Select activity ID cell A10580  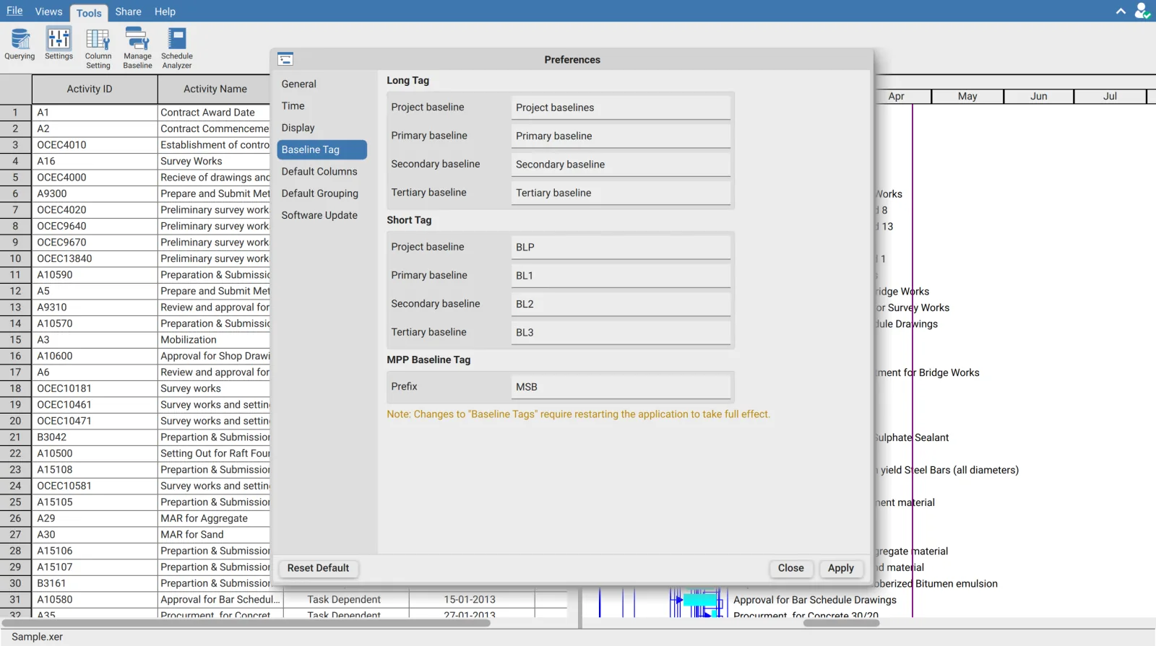pos(95,600)
